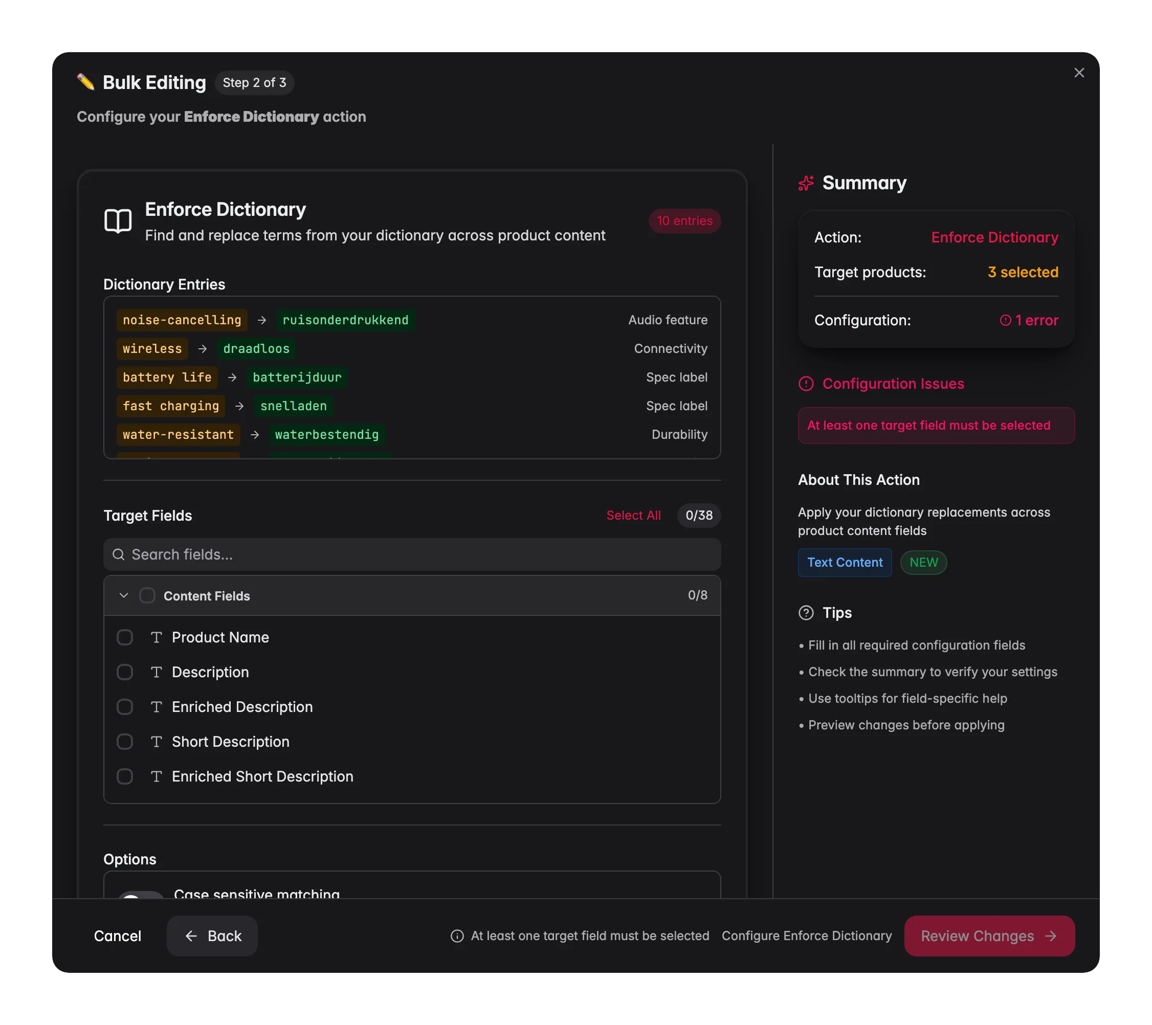Click the noise-cancelling source term

click(x=182, y=320)
